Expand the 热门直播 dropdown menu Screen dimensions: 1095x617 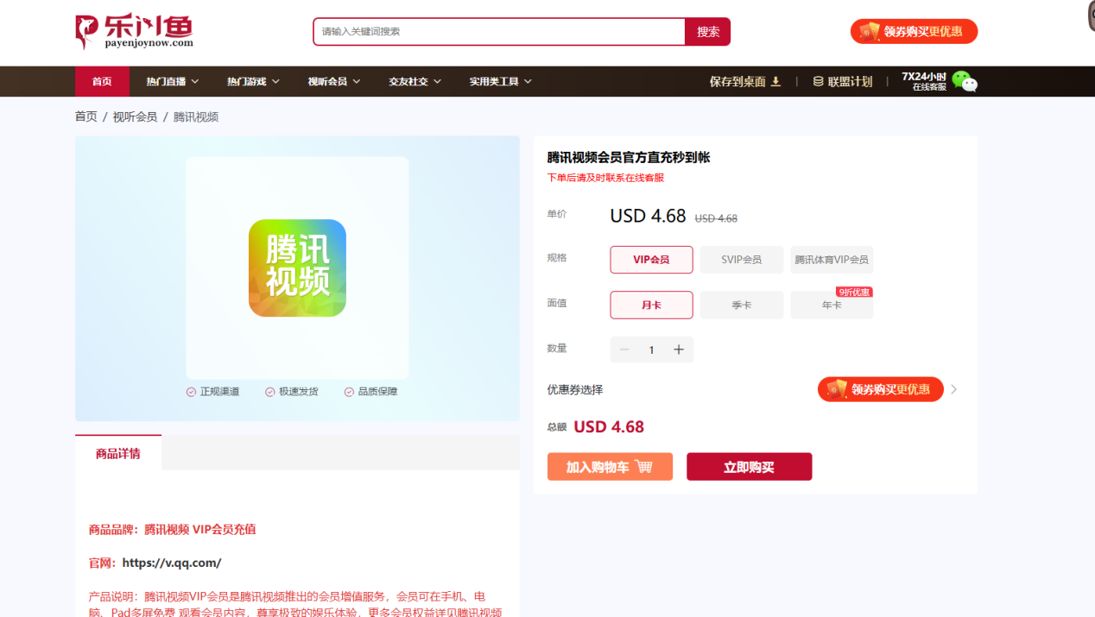pos(173,81)
